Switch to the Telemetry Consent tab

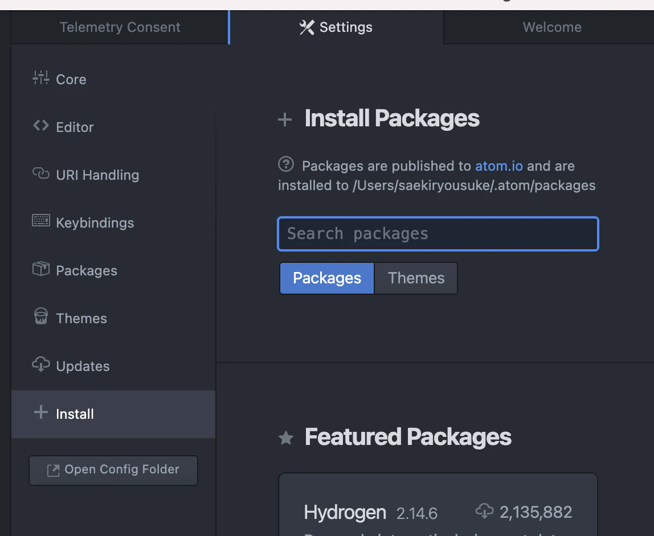pos(120,27)
